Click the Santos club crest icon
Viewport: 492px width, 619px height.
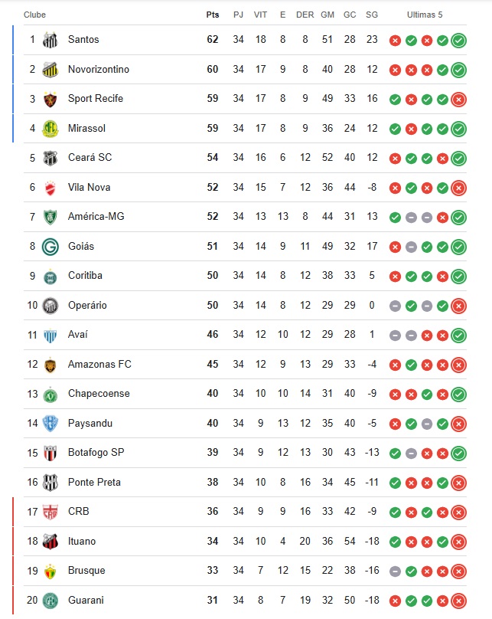(x=50, y=40)
